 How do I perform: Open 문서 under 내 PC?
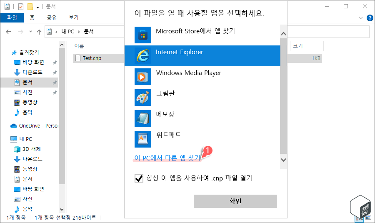tap(23, 179)
